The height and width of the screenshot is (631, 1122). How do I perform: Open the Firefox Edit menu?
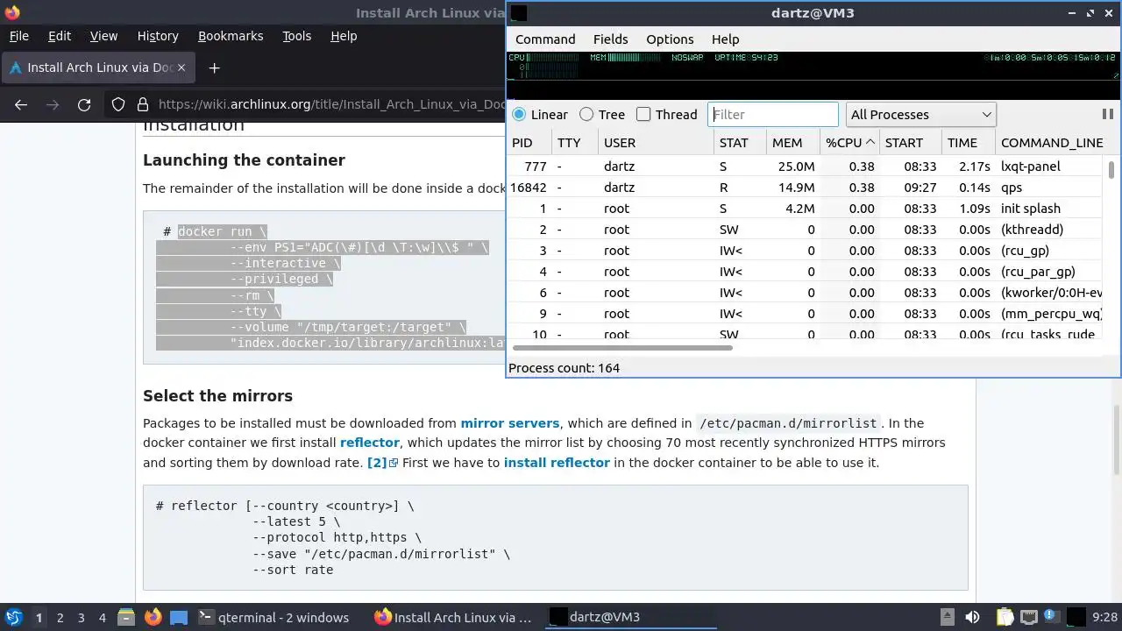[60, 36]
